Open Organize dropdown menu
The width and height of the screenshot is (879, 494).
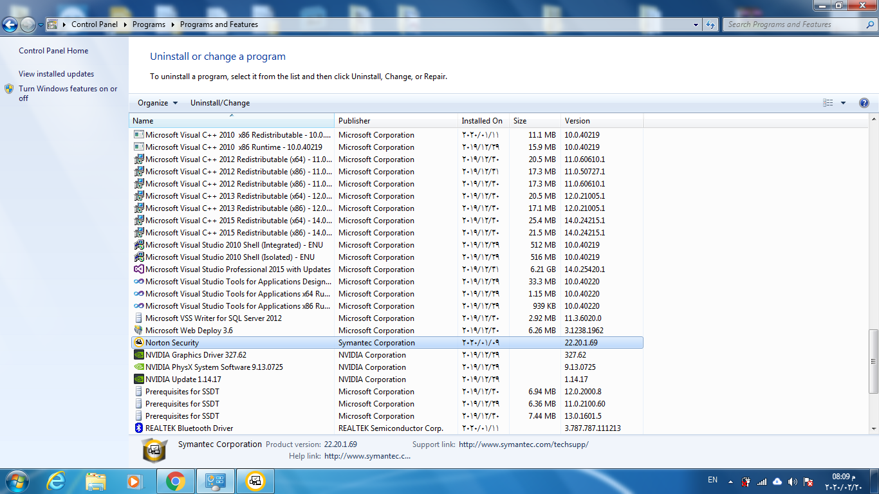pos(158,103)
